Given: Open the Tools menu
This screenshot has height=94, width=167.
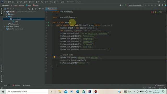Looking at the screenshot, I should coord(46,2).
